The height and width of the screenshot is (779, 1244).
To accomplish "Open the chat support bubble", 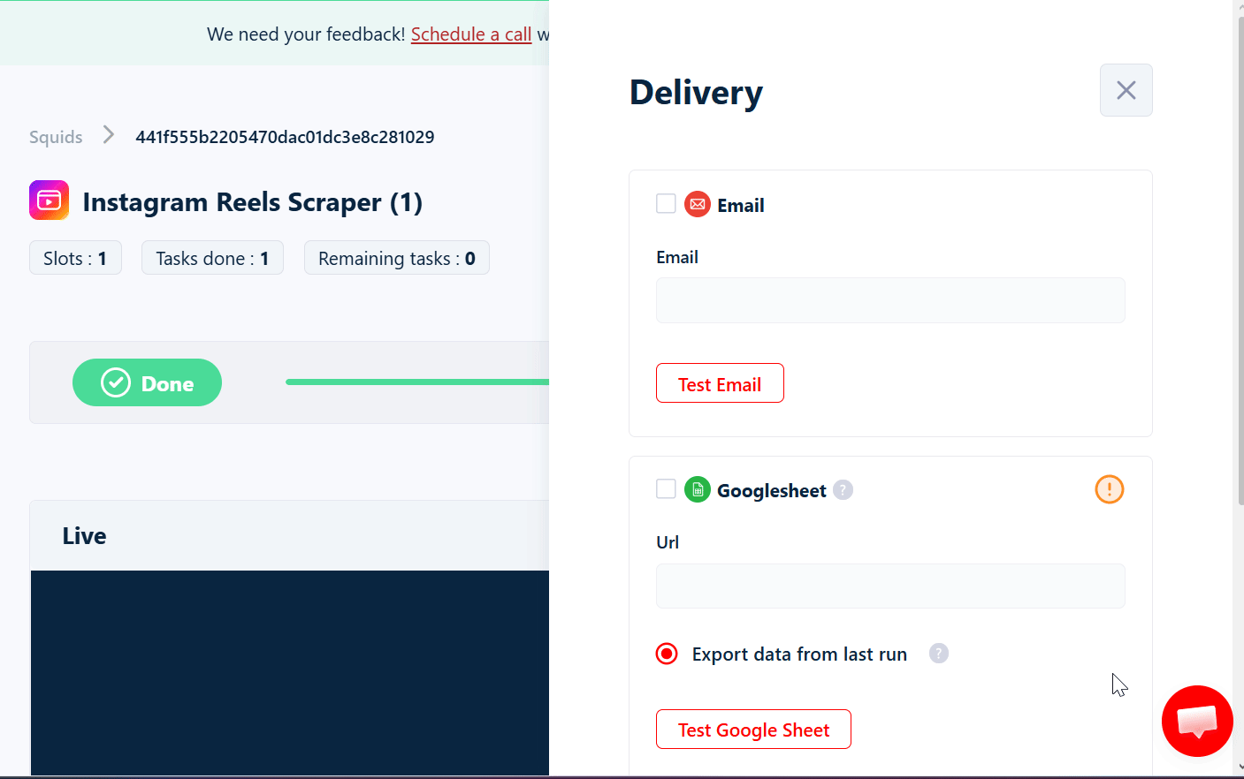I will 1197,721.
